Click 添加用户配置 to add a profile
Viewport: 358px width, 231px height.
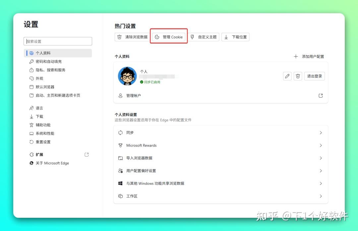[x=308, y=56]
